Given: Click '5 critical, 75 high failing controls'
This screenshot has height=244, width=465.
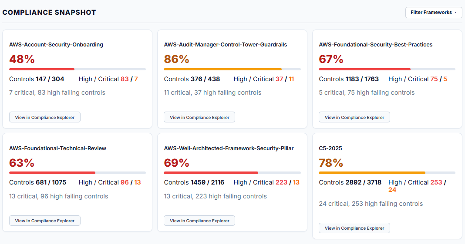Looking at the screenshot, I should coord(367,92).
